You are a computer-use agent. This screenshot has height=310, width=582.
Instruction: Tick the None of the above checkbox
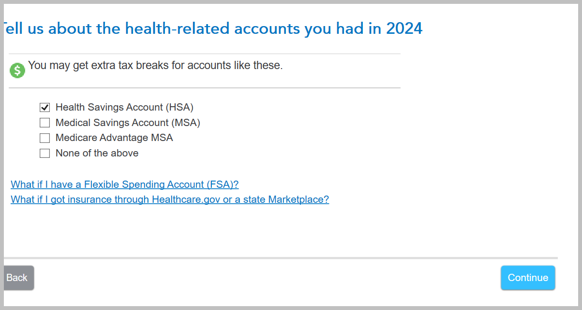[45, 154]
